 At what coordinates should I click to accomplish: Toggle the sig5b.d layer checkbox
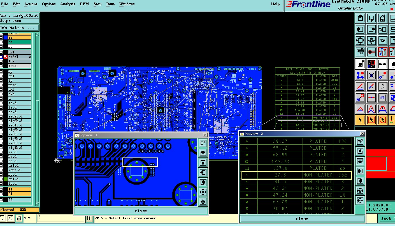[1, 130]
